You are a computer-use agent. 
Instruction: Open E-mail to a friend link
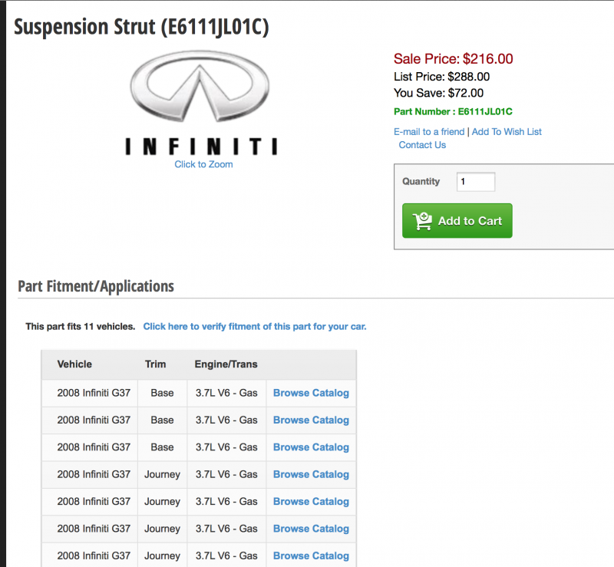click(x=429, y=131)
